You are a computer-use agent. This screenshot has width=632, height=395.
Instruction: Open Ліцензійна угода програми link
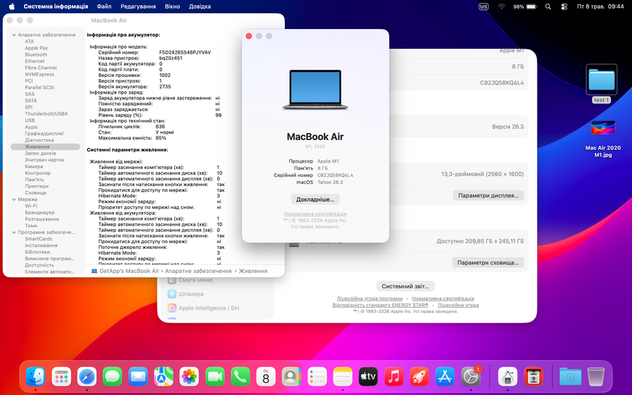click(370, 298)
